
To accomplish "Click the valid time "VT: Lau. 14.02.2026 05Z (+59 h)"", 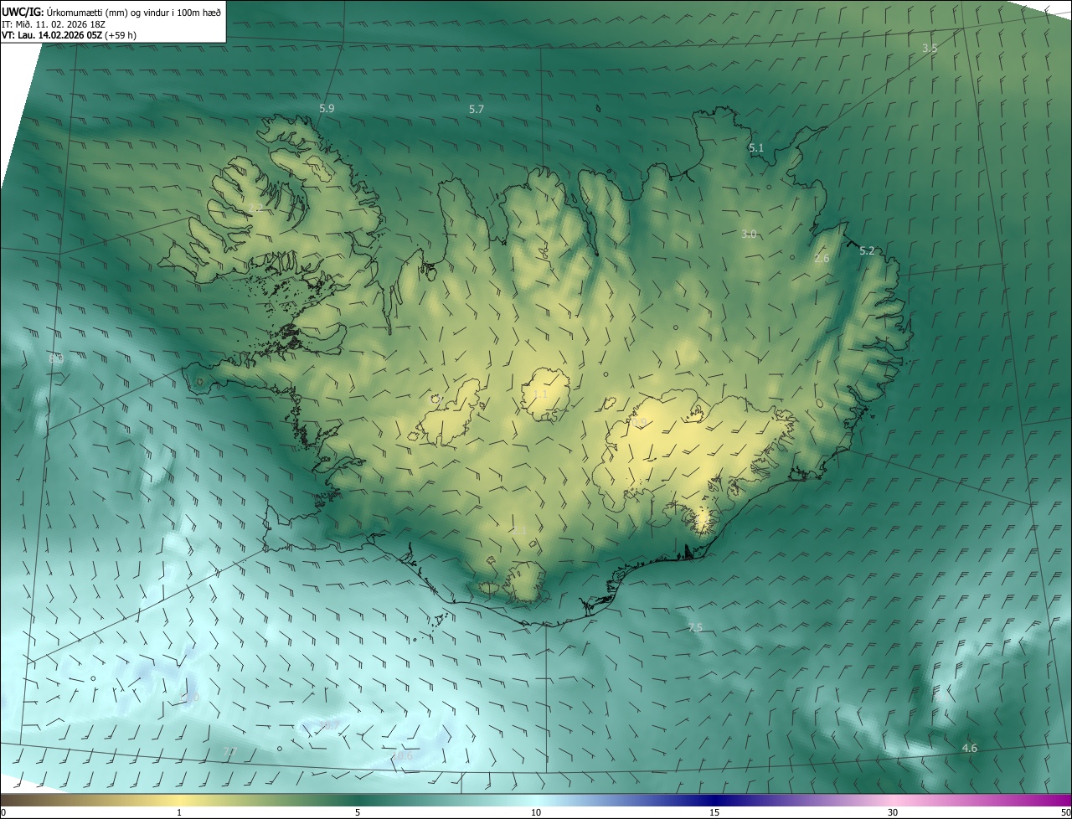I will 69,35.
